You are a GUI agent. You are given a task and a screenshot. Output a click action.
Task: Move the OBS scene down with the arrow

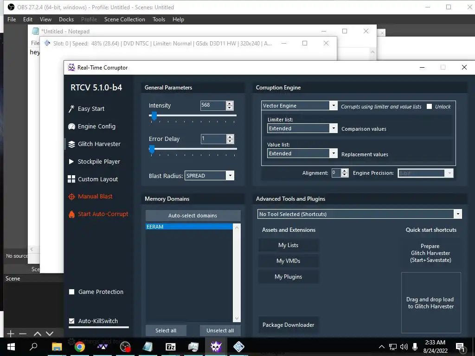click(50, 334)
